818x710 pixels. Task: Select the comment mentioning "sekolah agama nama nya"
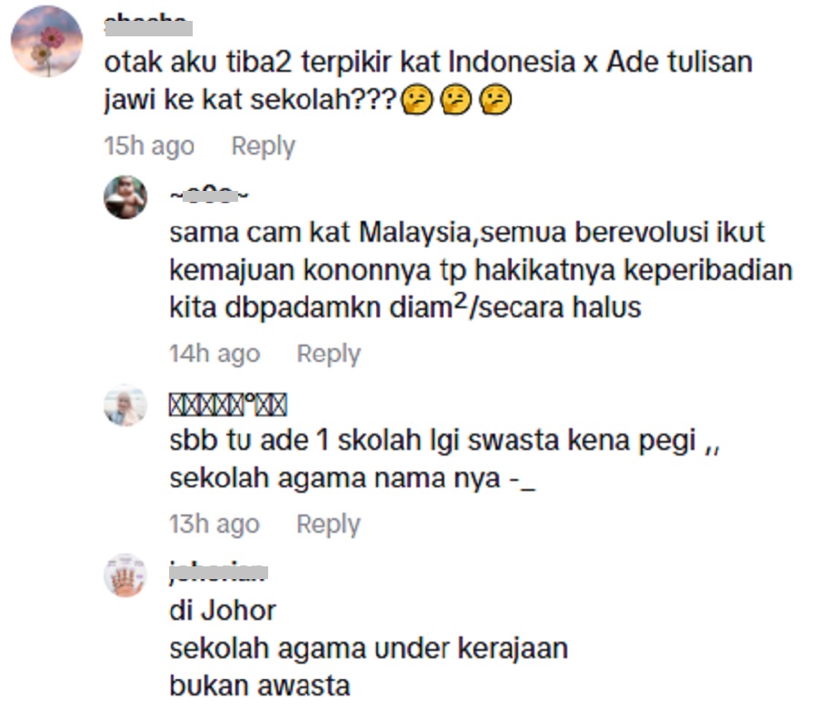coord(444,459)
